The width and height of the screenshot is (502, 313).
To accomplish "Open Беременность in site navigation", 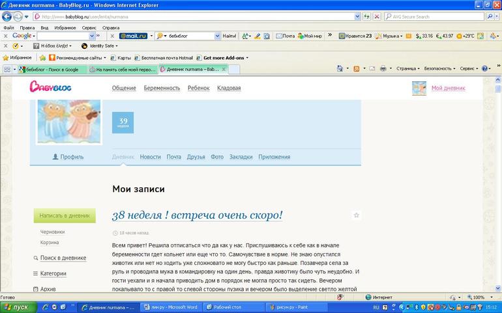I will [162, 88].
